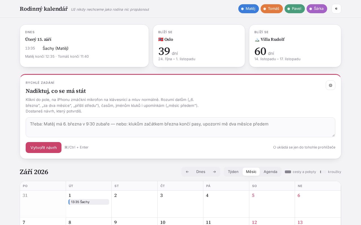Screen dimensions: 361x225
Task: Toggle Matěj person filter chip
Action: 248,9
